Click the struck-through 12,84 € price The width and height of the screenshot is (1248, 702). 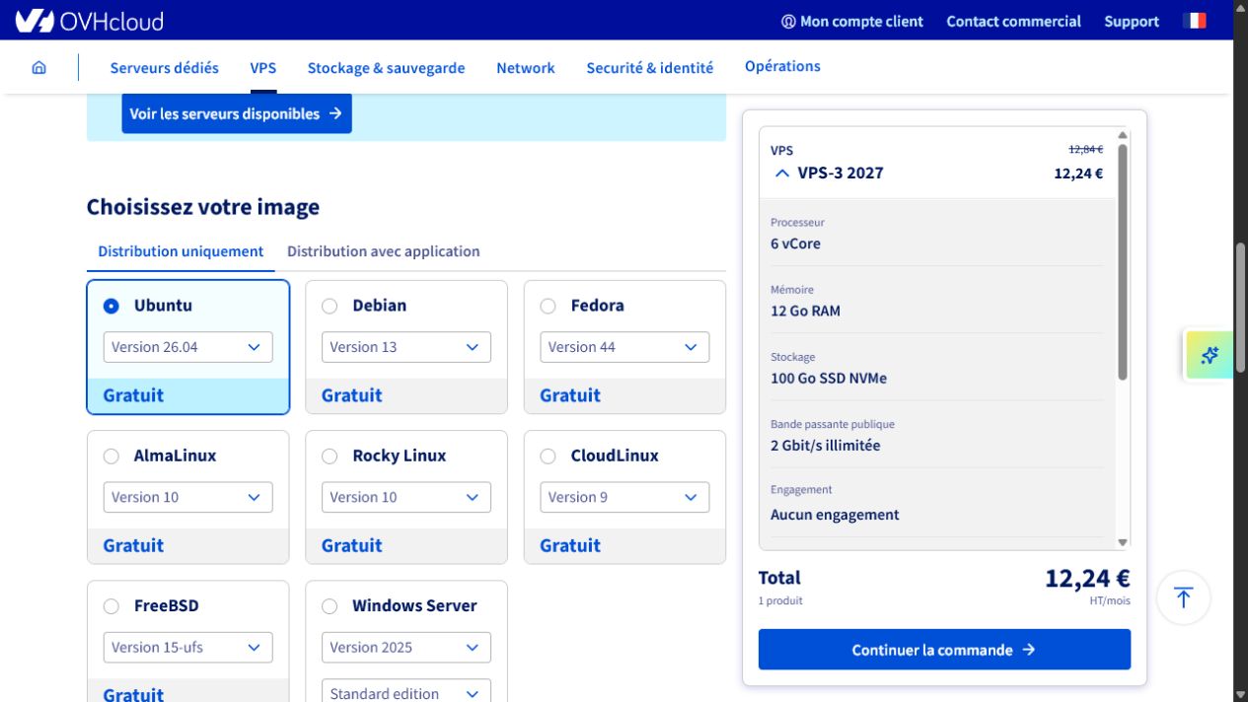1085,150
